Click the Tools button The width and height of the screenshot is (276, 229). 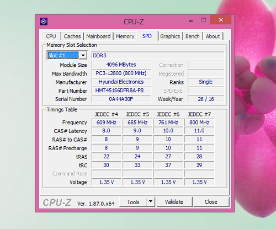(133, 202)
